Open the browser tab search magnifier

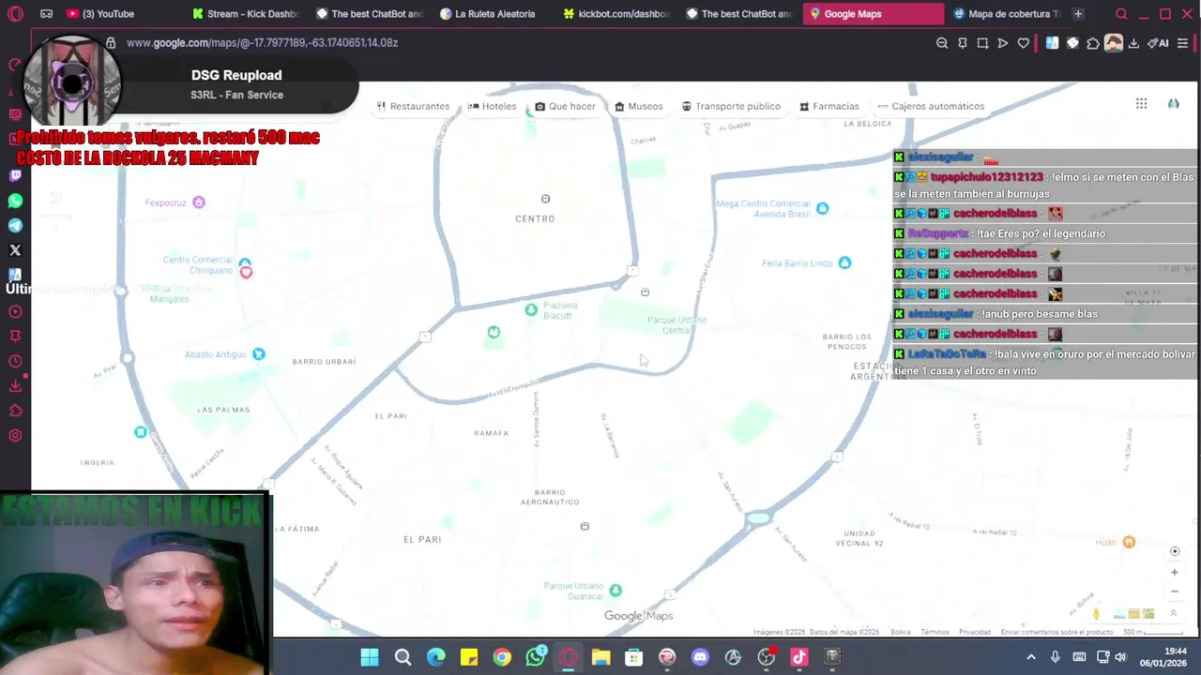(1121, 14)
